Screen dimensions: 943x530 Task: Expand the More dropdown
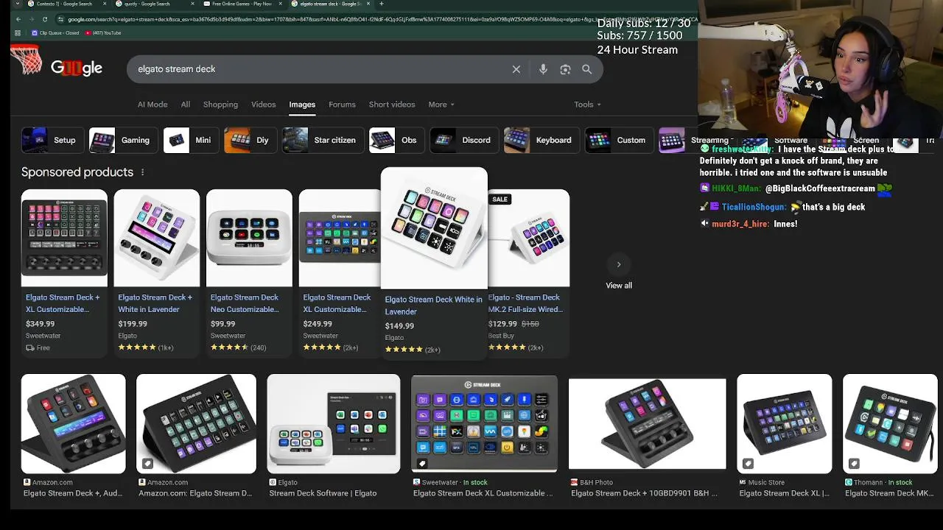tap(441, 105)
